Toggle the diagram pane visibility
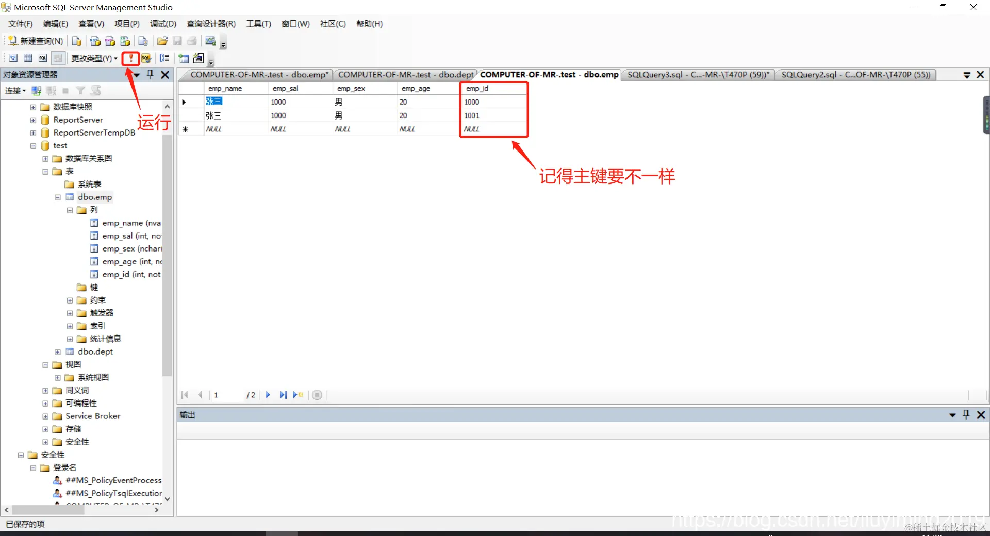 click(x=13, y=58)
